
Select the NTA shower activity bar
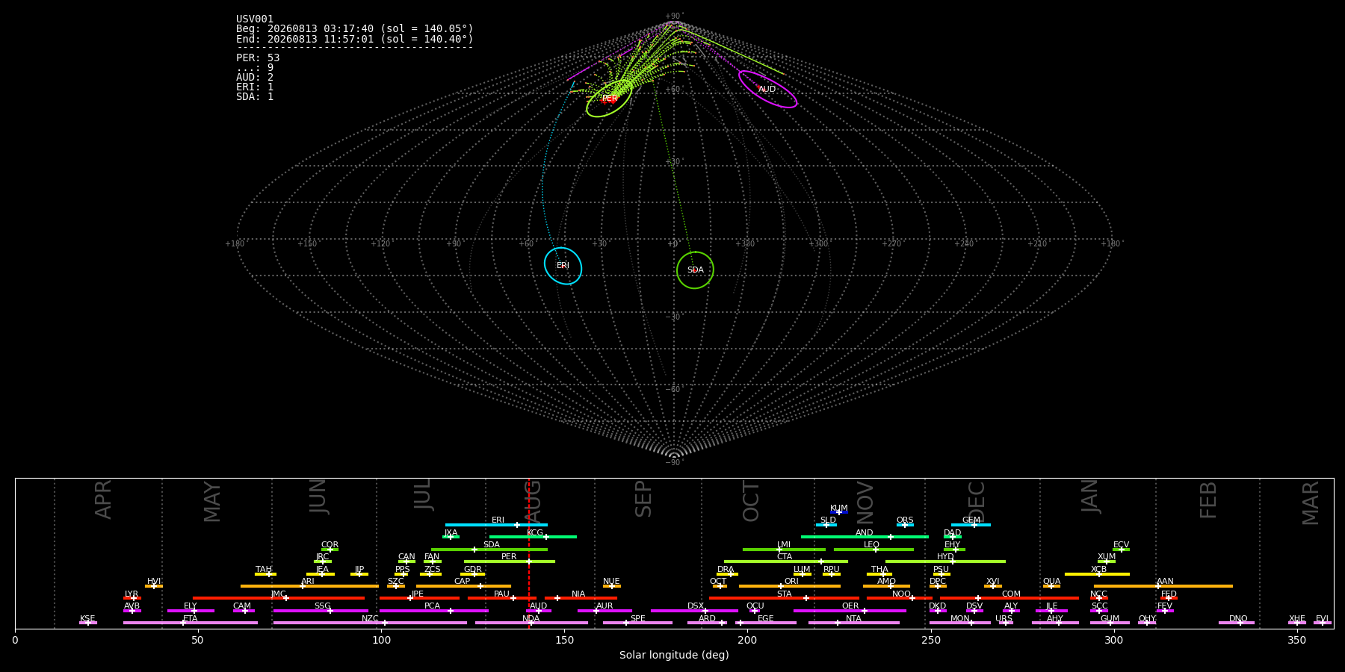pyautogui.click(x=854, y=623)
